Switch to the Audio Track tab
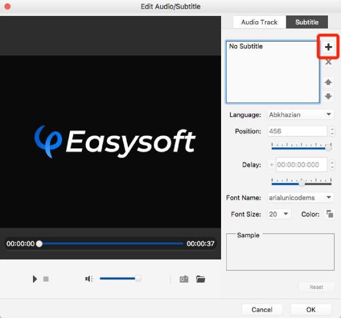Screen dimensions: 341x318 259,22
